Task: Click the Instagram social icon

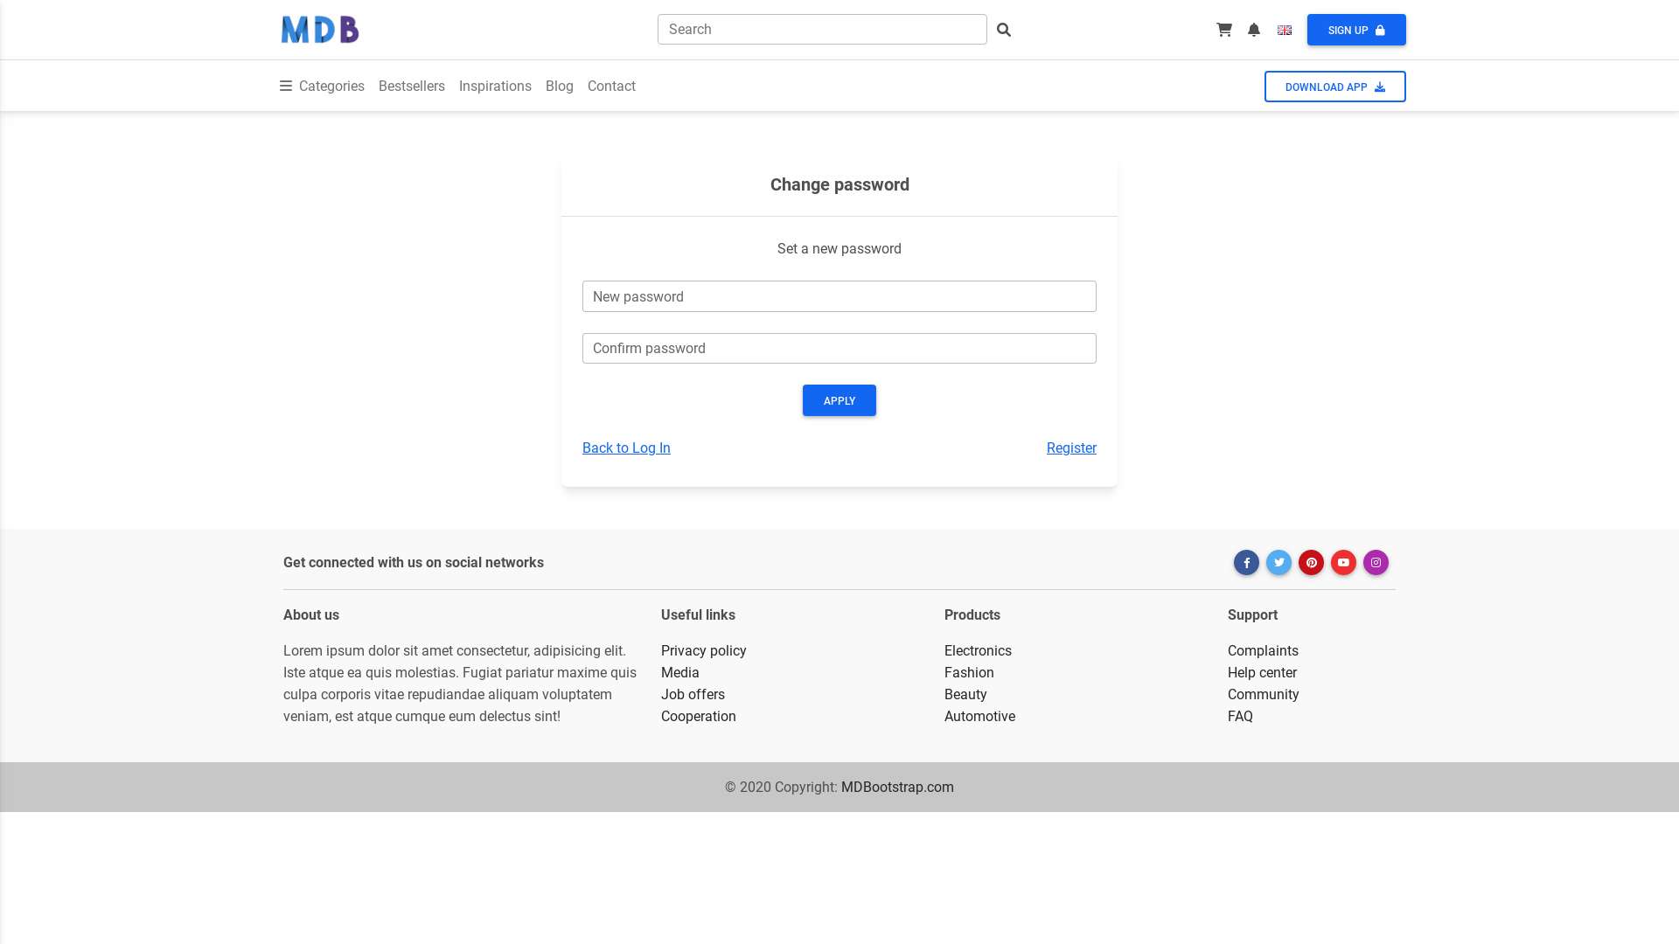Action: click(x=1376, y=562)
